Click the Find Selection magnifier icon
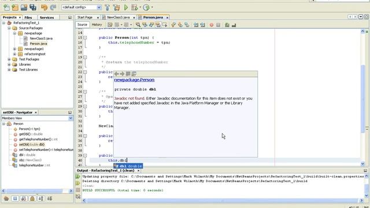This screenshot has width=370, height=208. tap(138, 25)
